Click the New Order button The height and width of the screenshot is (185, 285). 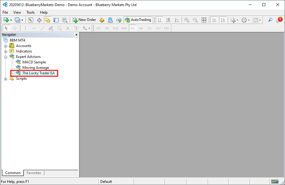pyautogui.click(x=84, y=20)
